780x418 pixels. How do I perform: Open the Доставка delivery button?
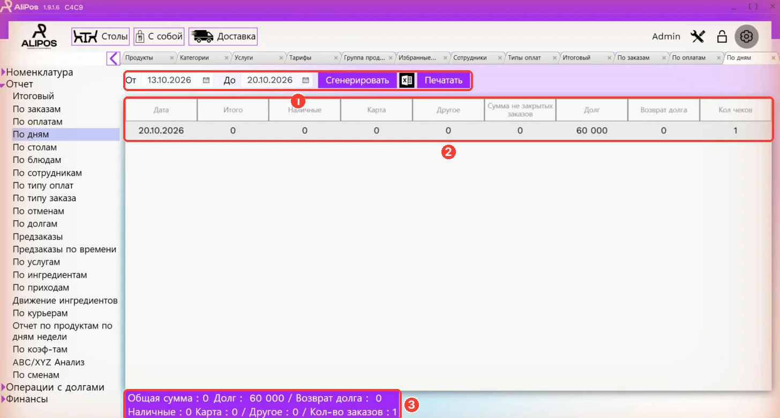pyautogui.click(x=223, y=36)
